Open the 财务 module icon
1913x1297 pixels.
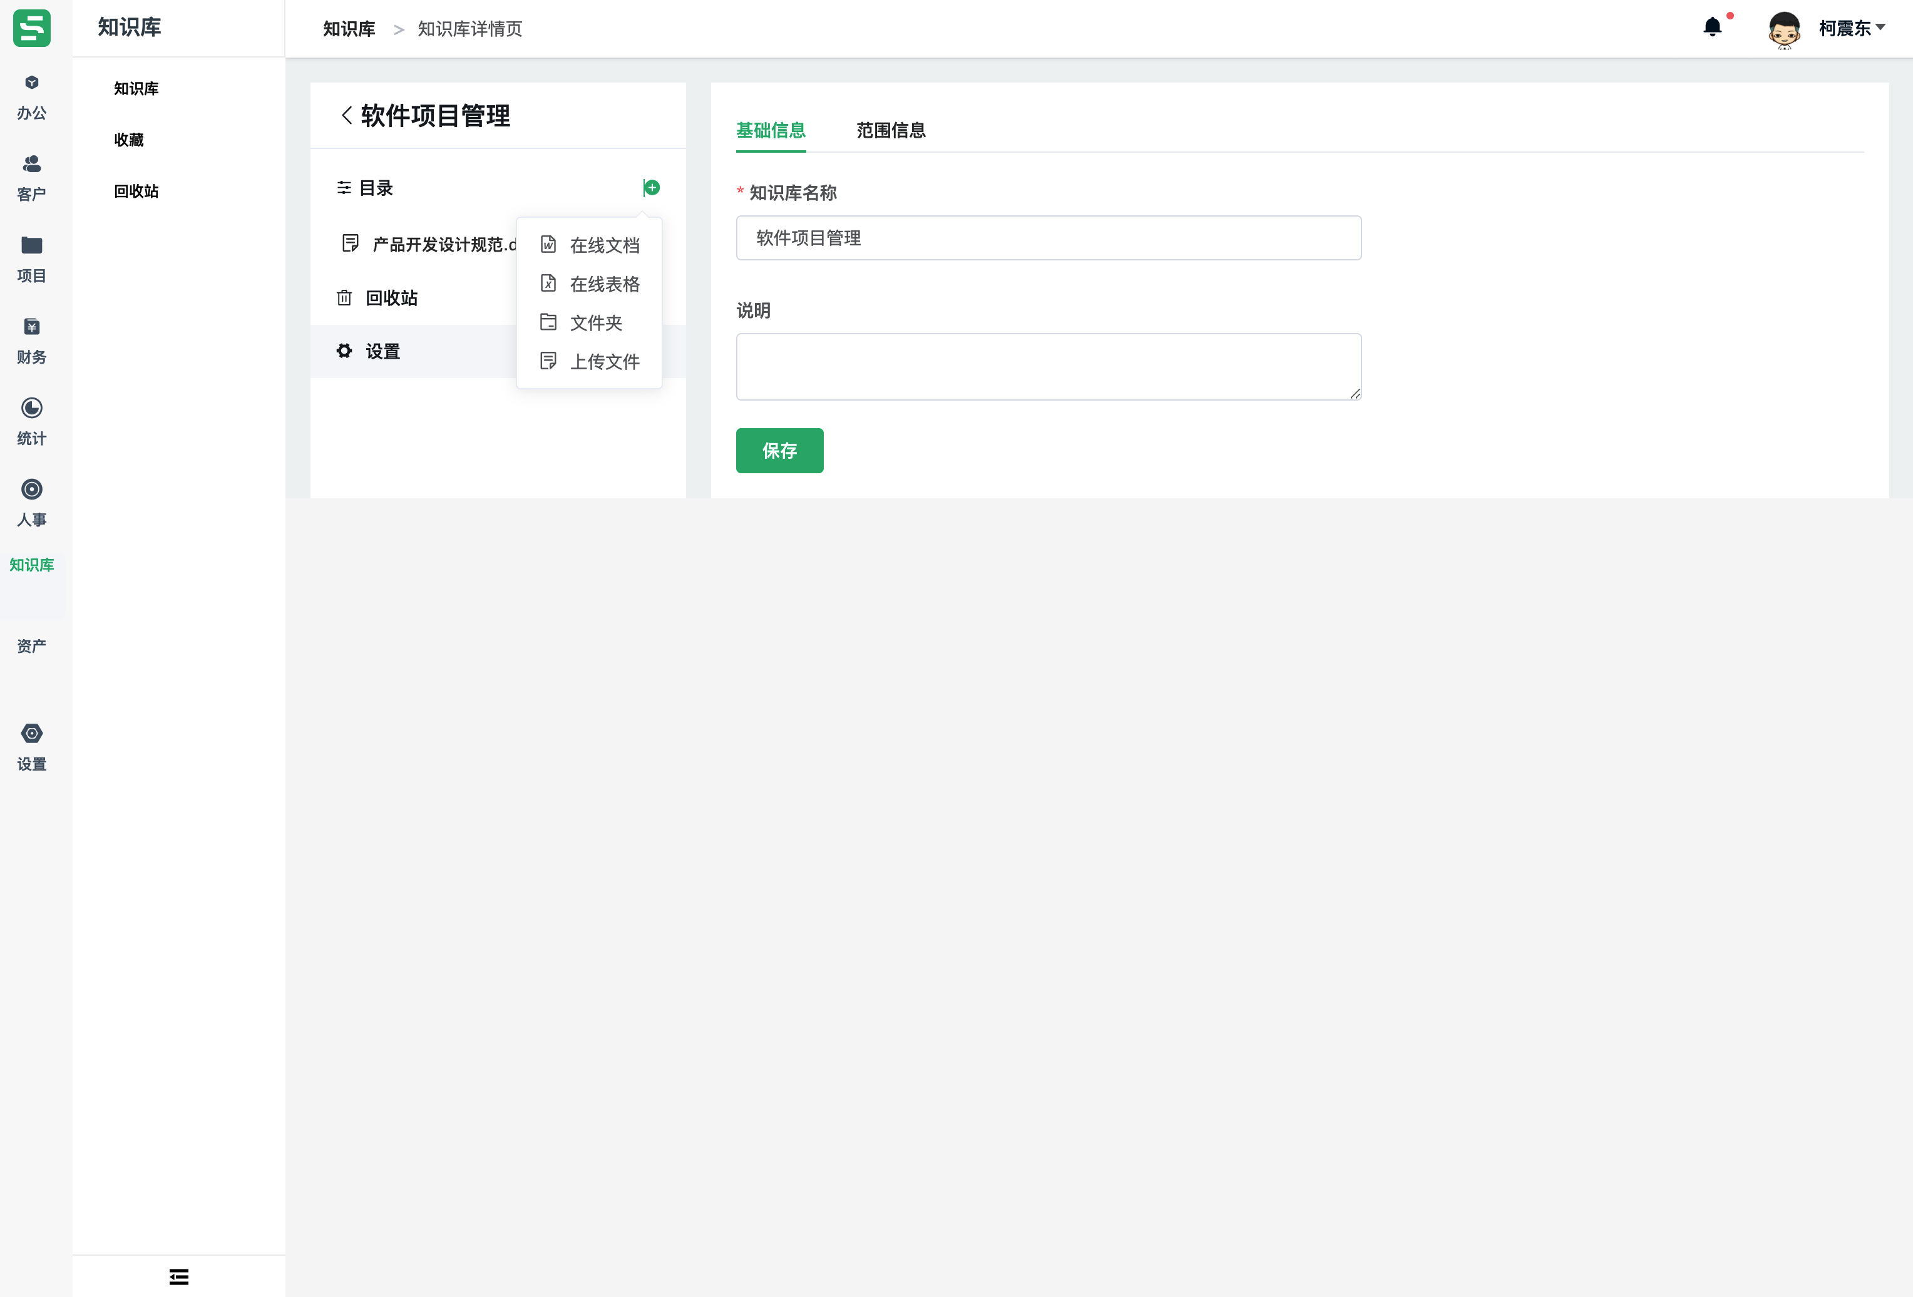point(31,327)
